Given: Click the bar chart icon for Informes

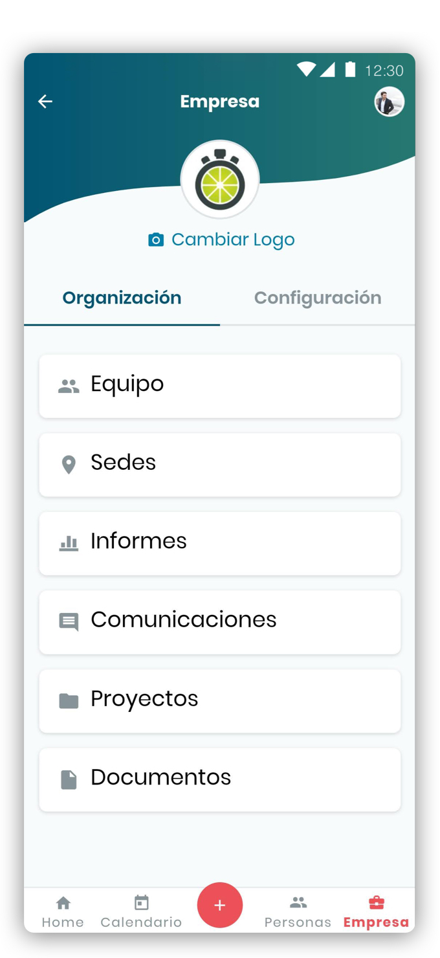Looking at the screenshot, I should click(69, 543).
